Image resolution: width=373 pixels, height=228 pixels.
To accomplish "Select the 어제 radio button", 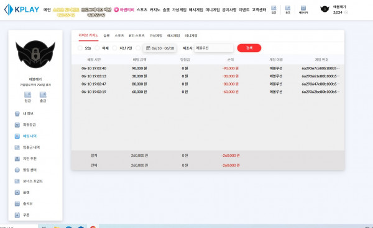I will point(98,48).
